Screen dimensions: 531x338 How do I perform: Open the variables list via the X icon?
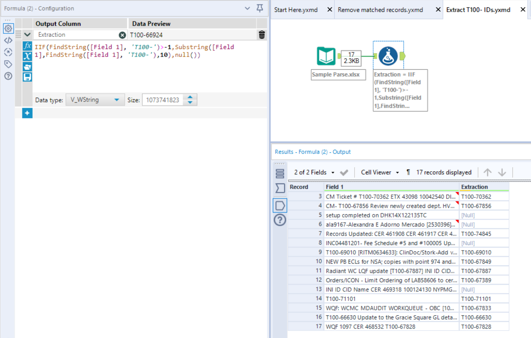(x=27, y=56)
